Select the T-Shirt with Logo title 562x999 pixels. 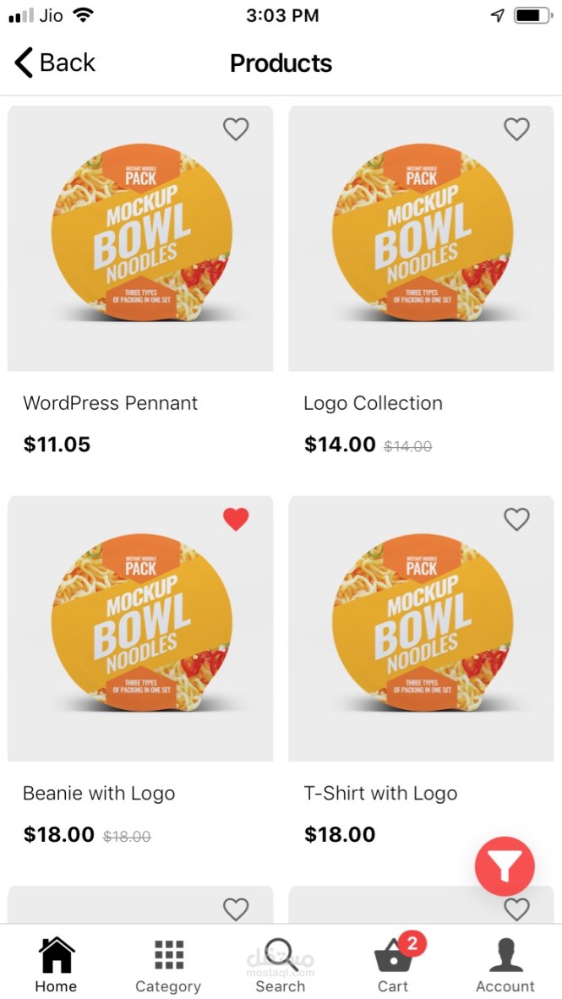(380, 794)
